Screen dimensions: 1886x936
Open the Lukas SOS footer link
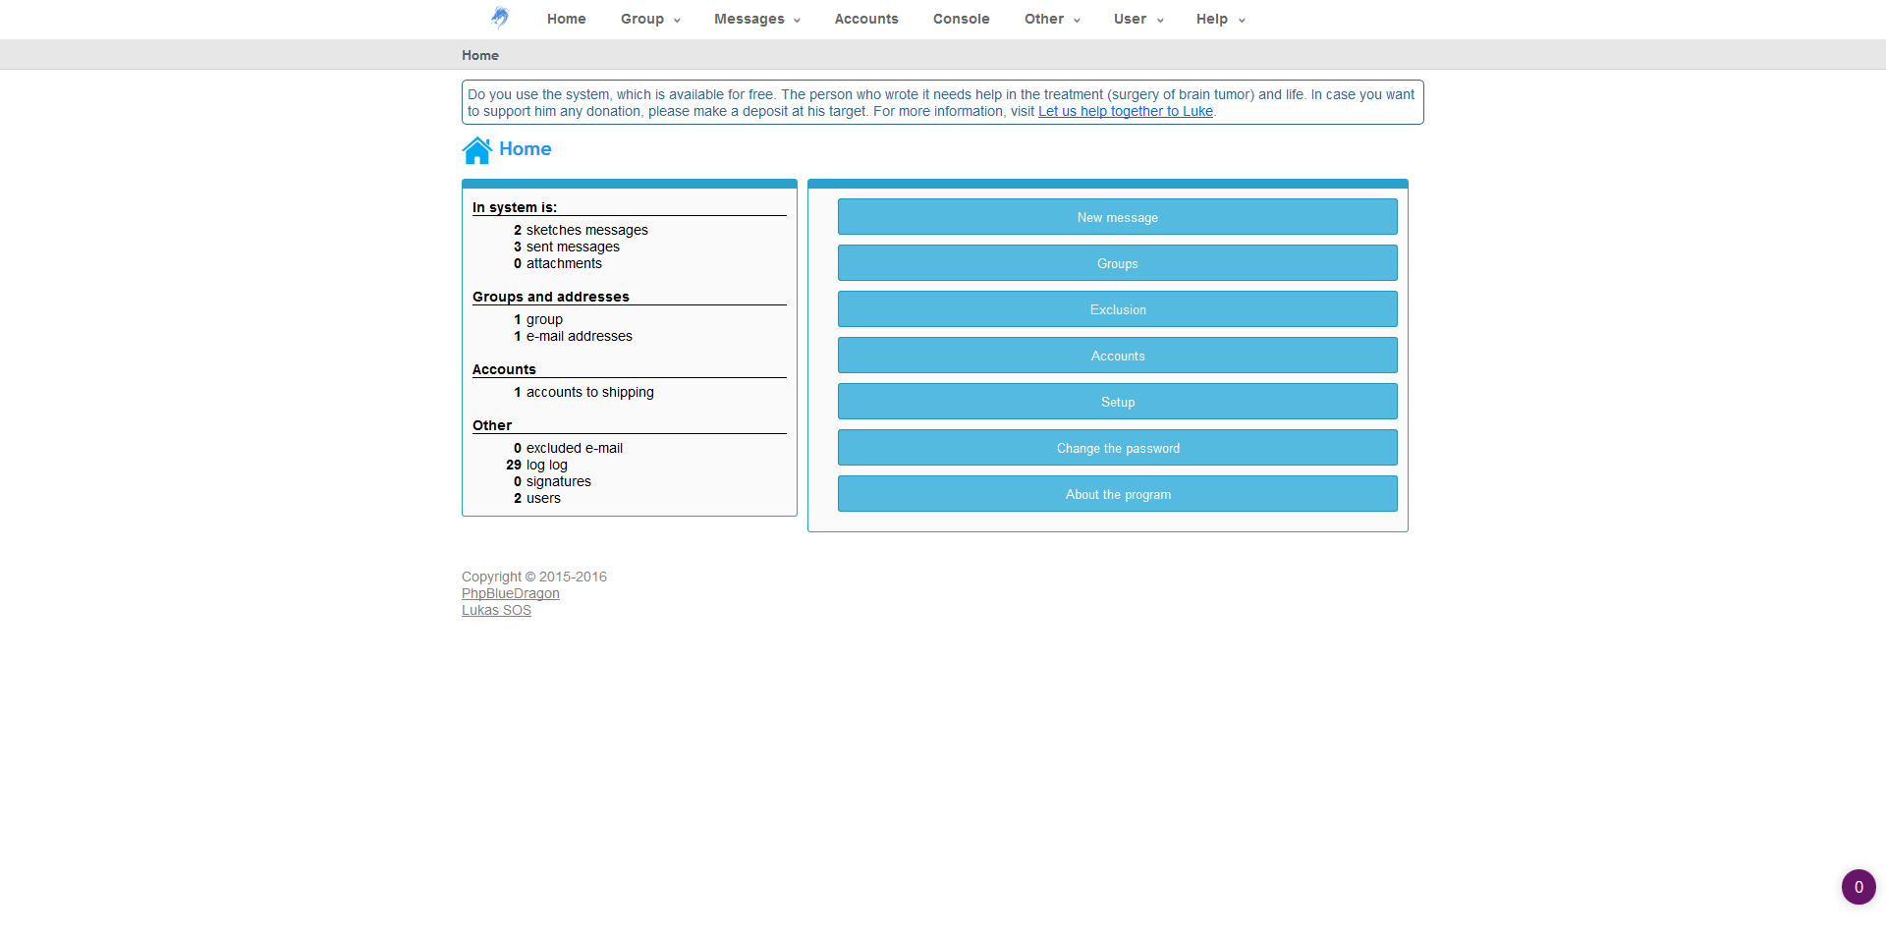(x=496, y=610)
